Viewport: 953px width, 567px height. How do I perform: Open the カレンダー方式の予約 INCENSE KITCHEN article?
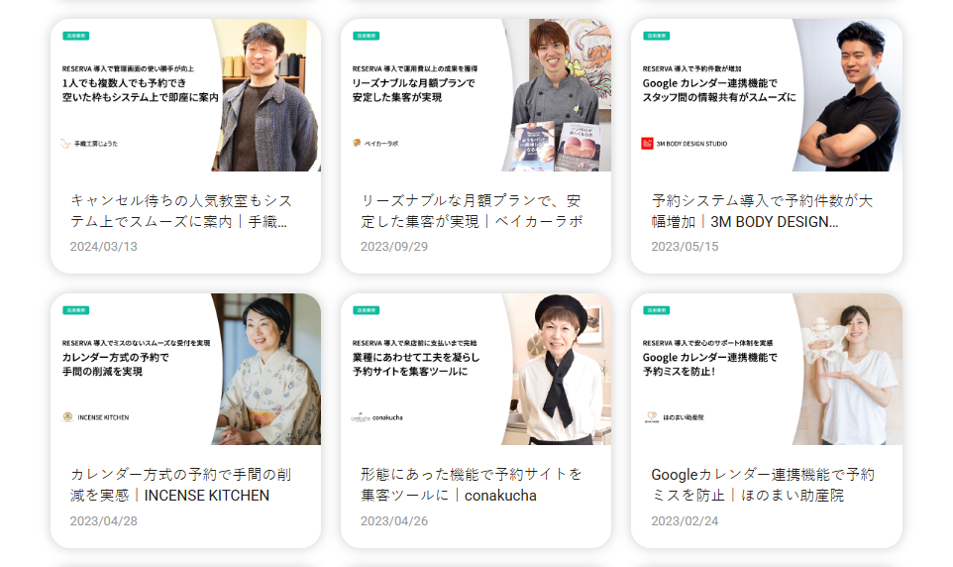181,485
